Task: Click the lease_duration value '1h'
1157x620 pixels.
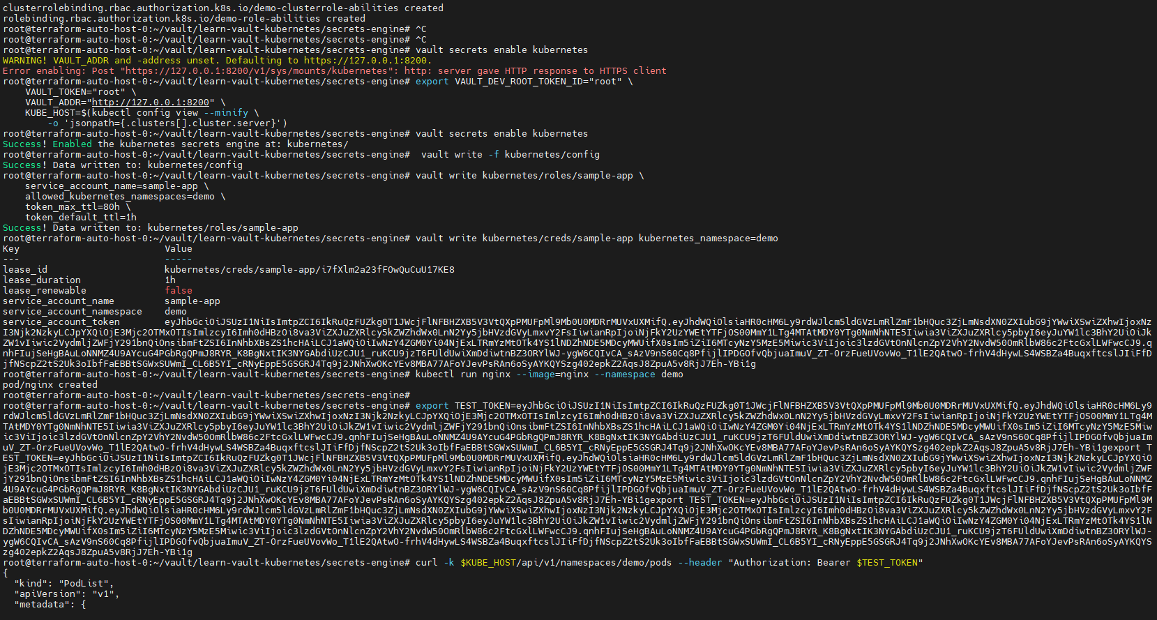Action: pos(170,280)
